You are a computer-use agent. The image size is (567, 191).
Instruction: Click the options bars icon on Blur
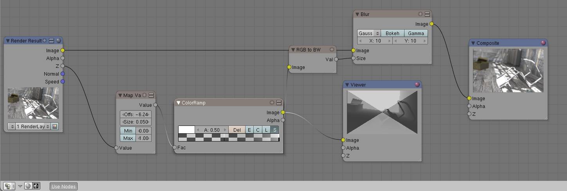click(427, 14)
